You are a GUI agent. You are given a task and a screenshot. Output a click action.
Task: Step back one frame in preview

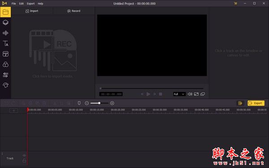pos(142,94)
